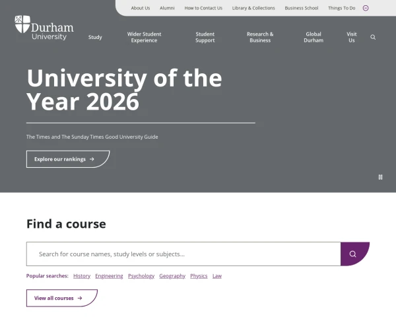Image resolution: width=396 pixels, height=317 pixels.
Task: Collapse the top utility bar circle icon
Action: [x=366, y=8]
